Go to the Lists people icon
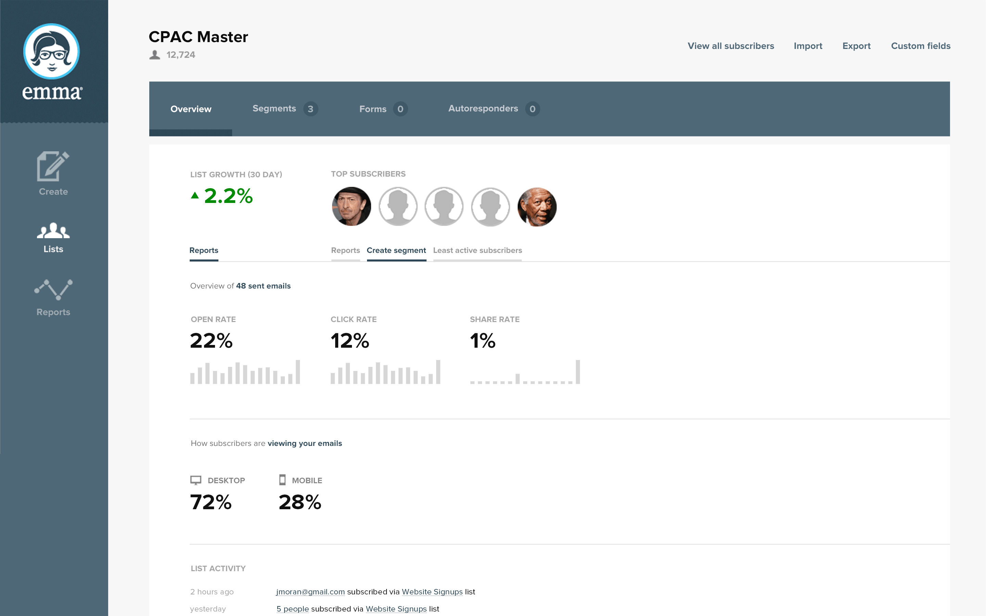The height and width of the screenshot is (616, 986). pos(53,231)
